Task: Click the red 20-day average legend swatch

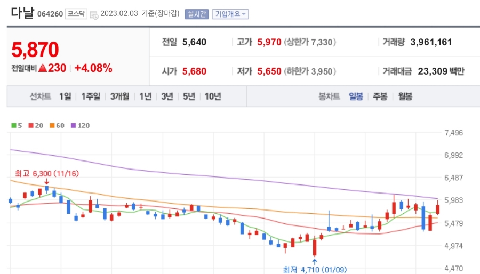Action: pyautogui.click(x=31, y=125)
